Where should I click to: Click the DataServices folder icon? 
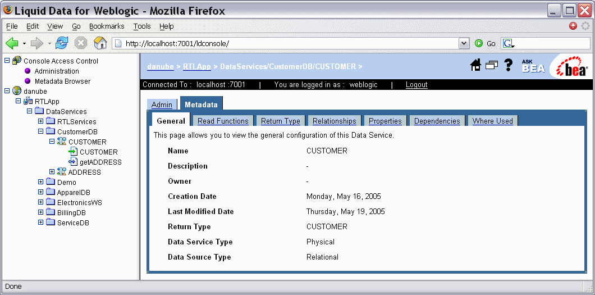click(39, 111)
